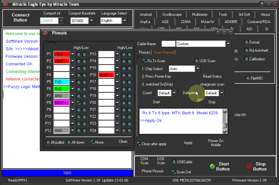Select the Scan Manual tab in Pinouts
This screenshot has height=185, width=279.
click(163, 52)
